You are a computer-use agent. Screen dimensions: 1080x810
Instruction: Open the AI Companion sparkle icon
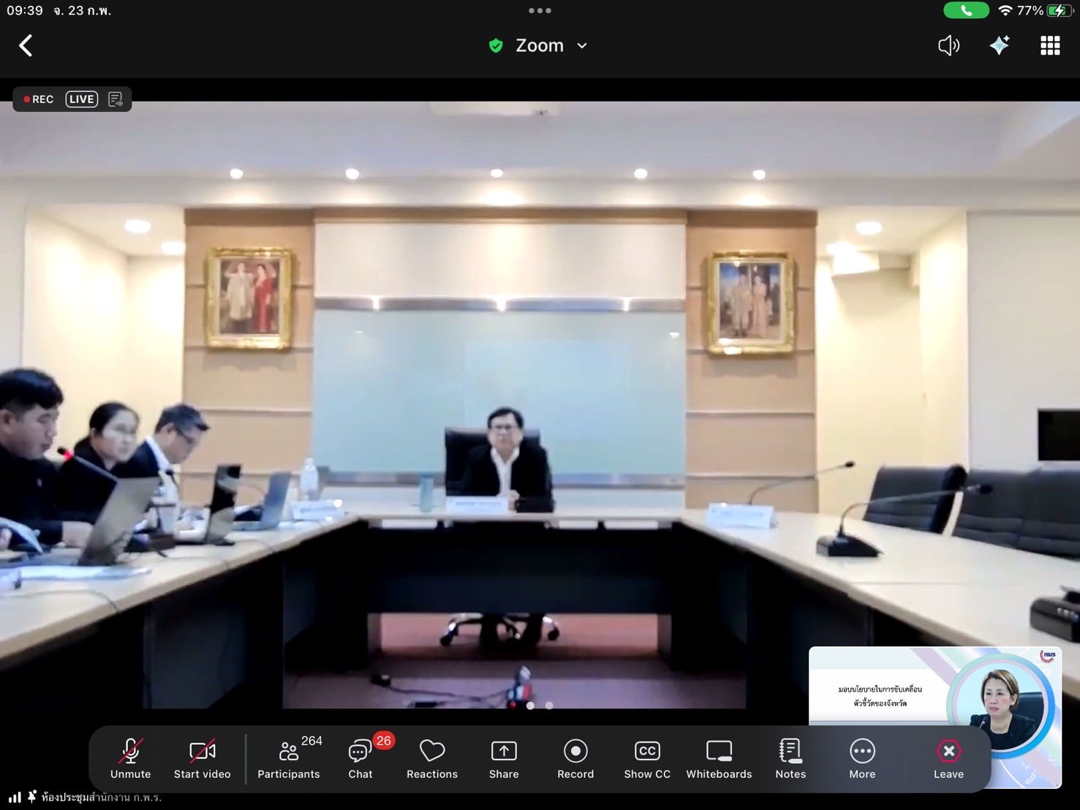pos(999,46)
